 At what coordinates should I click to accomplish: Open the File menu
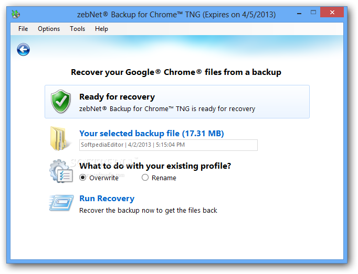tap(23, 29)
